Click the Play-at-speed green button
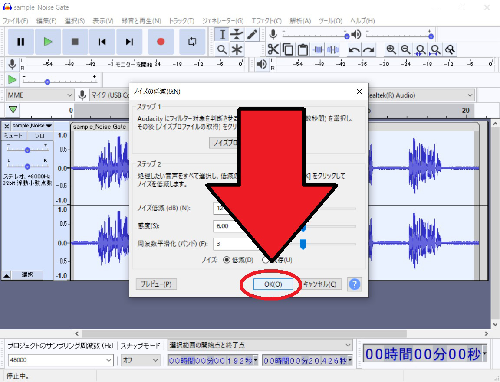Screen dimensions: 500x382 12,80
